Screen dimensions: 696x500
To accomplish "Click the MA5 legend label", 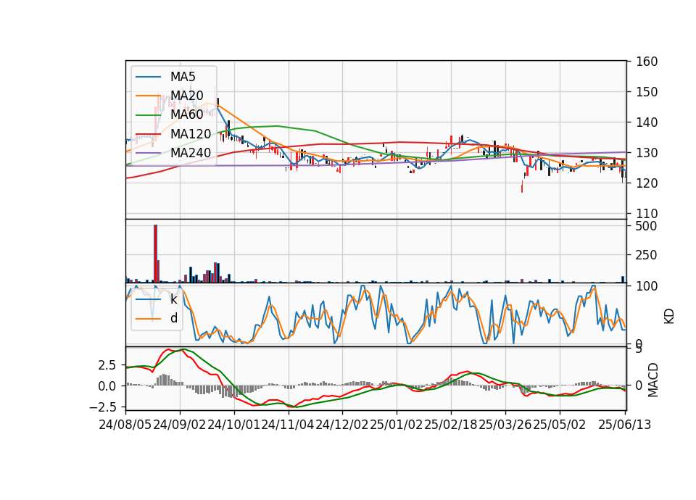I will [x=183, y=77].
